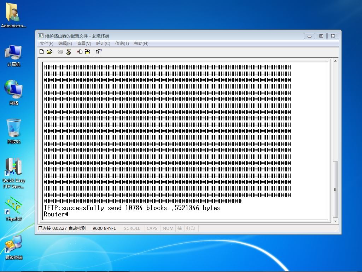Open the 传送(T) menu

click(x=122, y=44)
